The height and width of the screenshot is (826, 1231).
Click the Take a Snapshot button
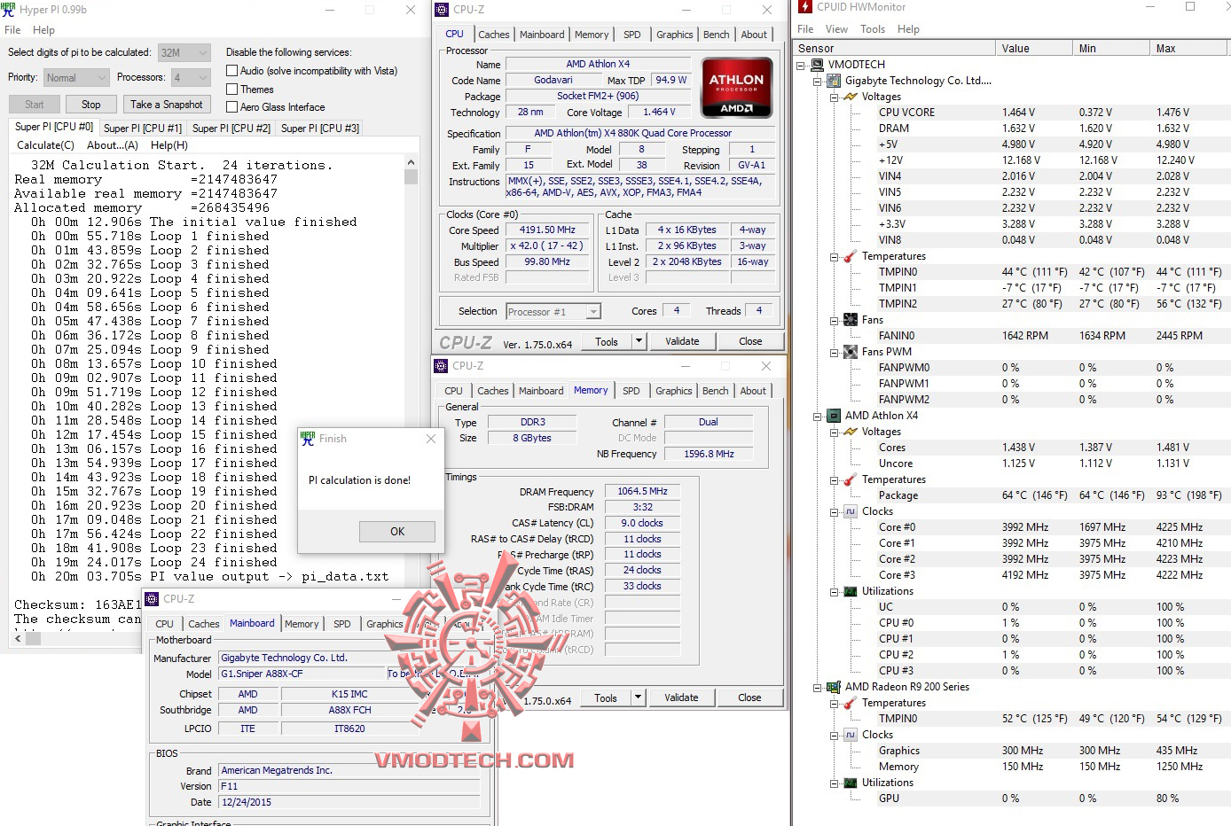(167, 105)
